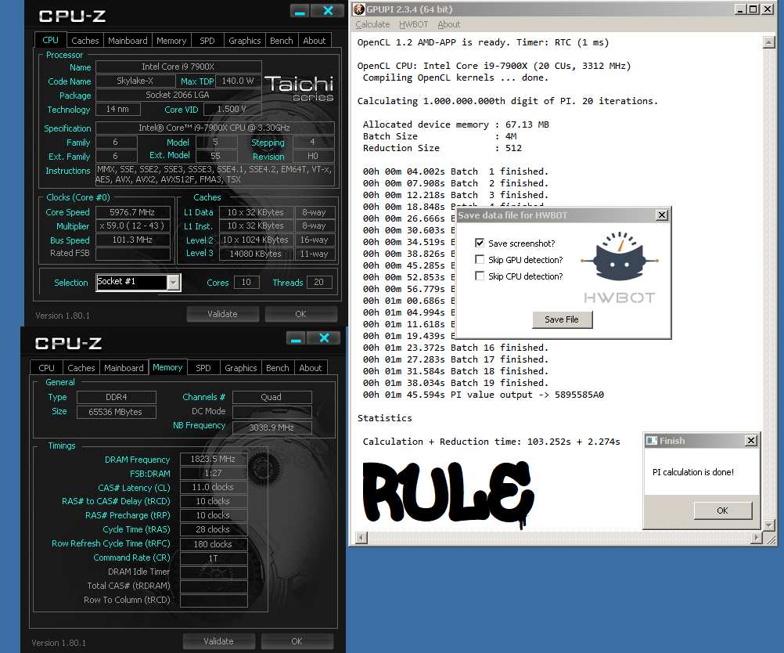
Task: Click the Finish dialog title icon
Action: pos(652,441)
